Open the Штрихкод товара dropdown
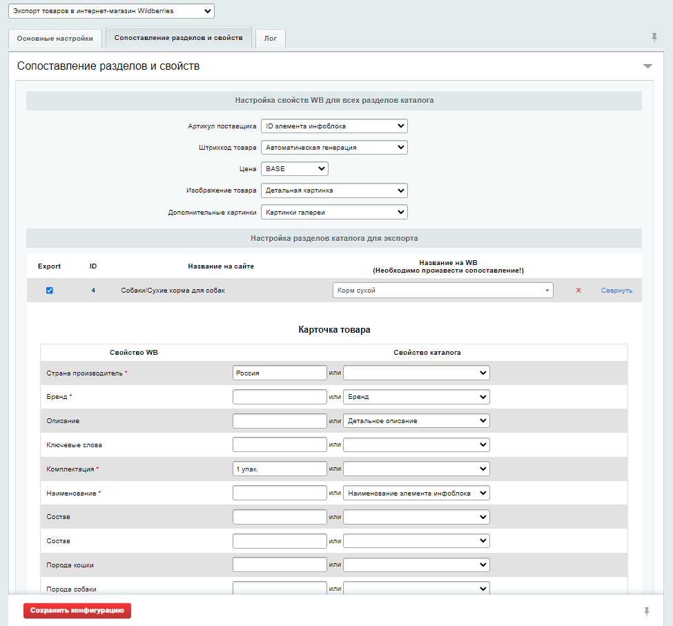This screenshot has width=673, height=626. 334,148
